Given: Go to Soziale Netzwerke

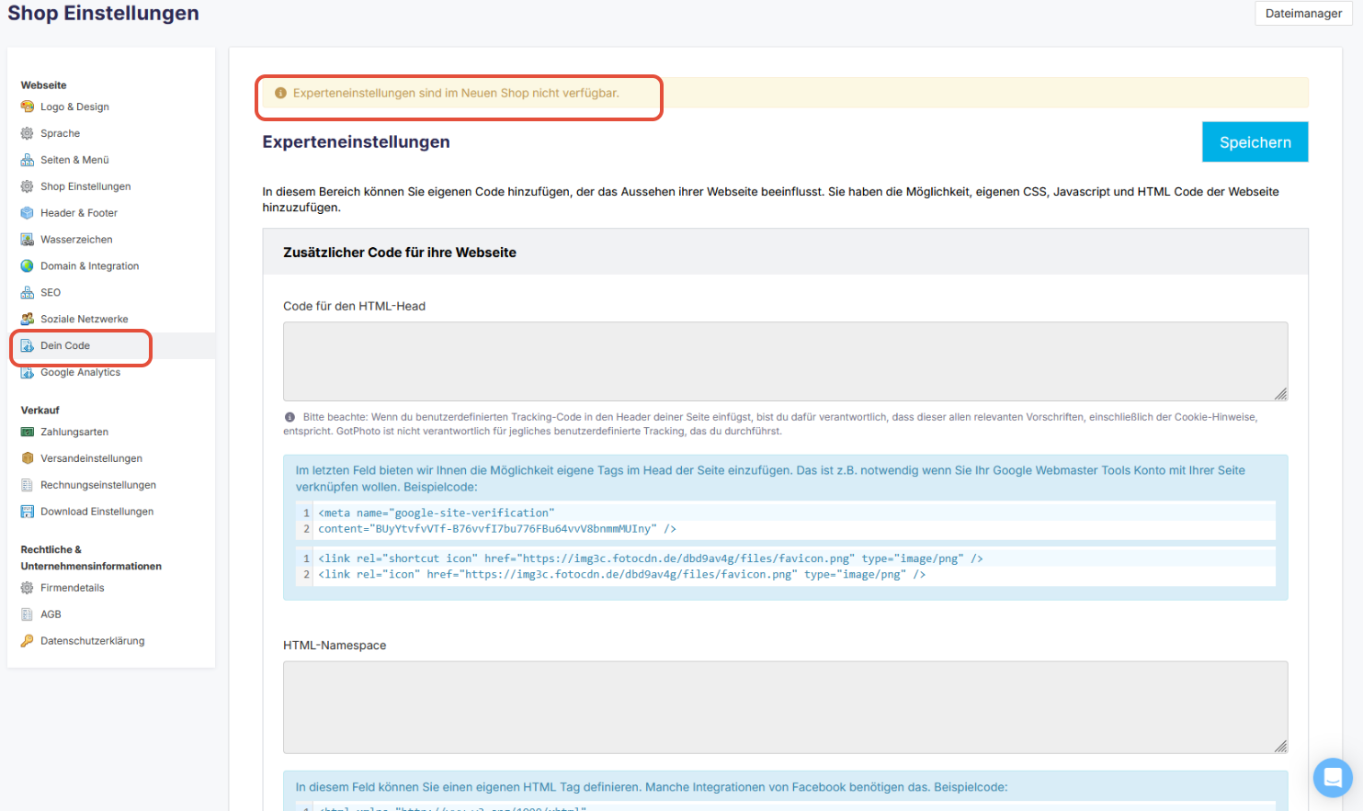Looking at the screenshot, I should coord(85,320).
